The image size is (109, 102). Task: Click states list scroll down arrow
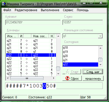point(100,65)
